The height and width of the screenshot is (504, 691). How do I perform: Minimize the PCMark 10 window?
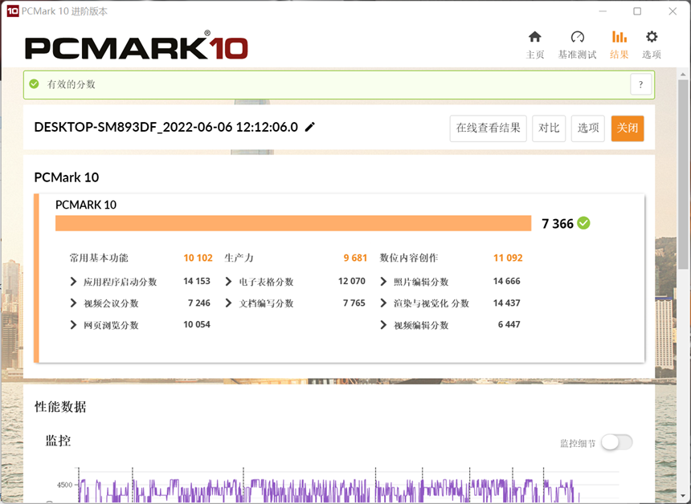coord(603,11)
